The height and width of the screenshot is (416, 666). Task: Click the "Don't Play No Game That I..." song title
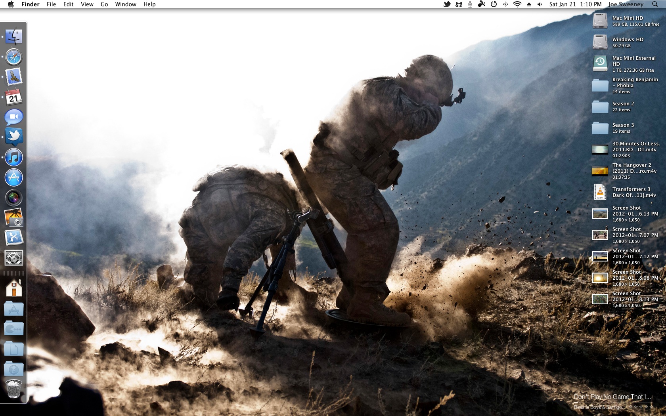pyautogui.click(x=612, y=397)
